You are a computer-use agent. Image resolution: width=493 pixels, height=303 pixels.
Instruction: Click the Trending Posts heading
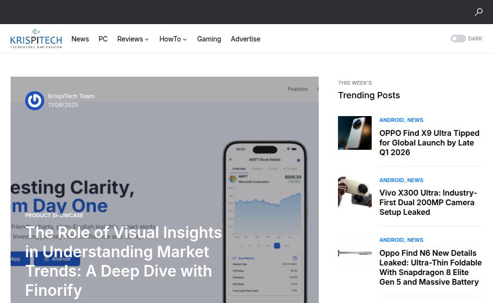pos(369,95)
